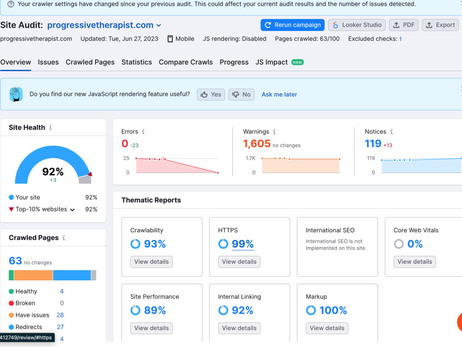Click the orange Have issues bar segment

click(33, 275)
